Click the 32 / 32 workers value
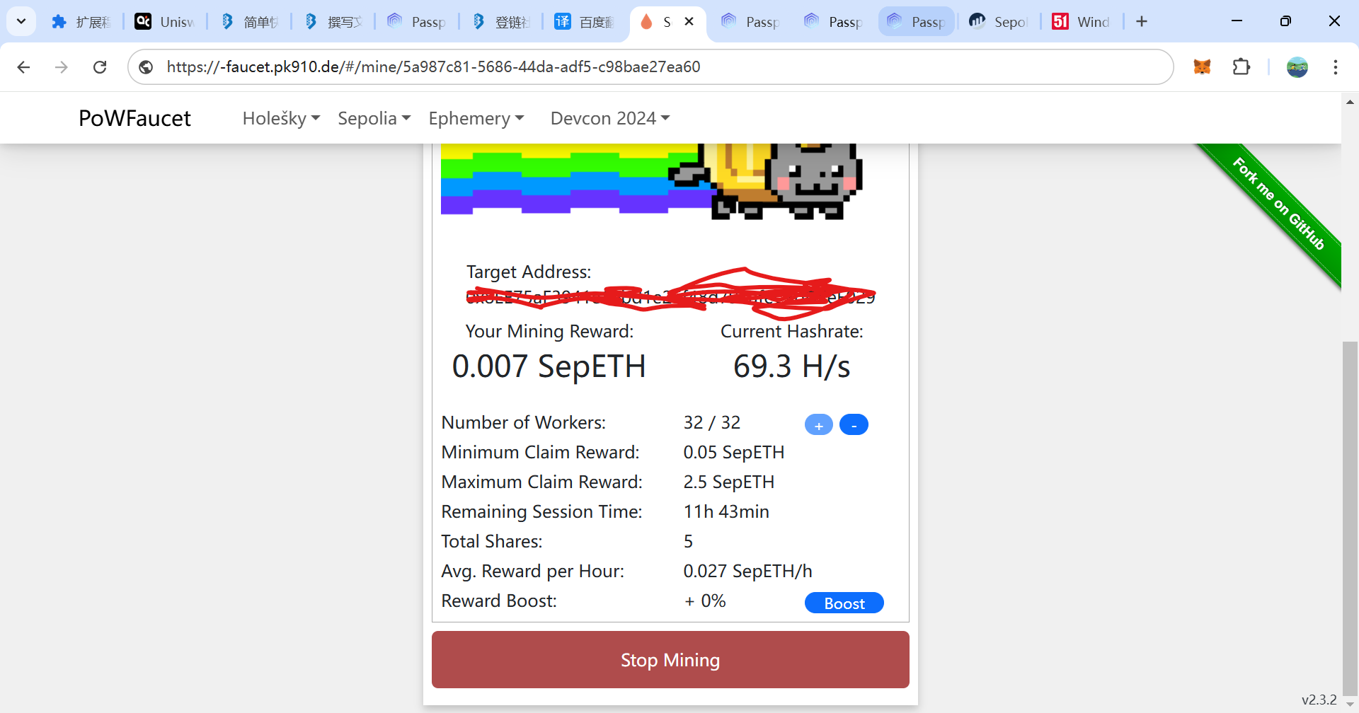The width and height of the screenshot is (1359, 713). pyautogui.click(x=711, y=423)
